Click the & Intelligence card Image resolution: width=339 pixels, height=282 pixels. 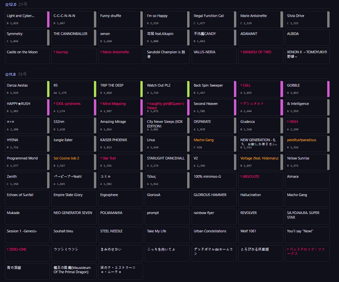[308, 107]
